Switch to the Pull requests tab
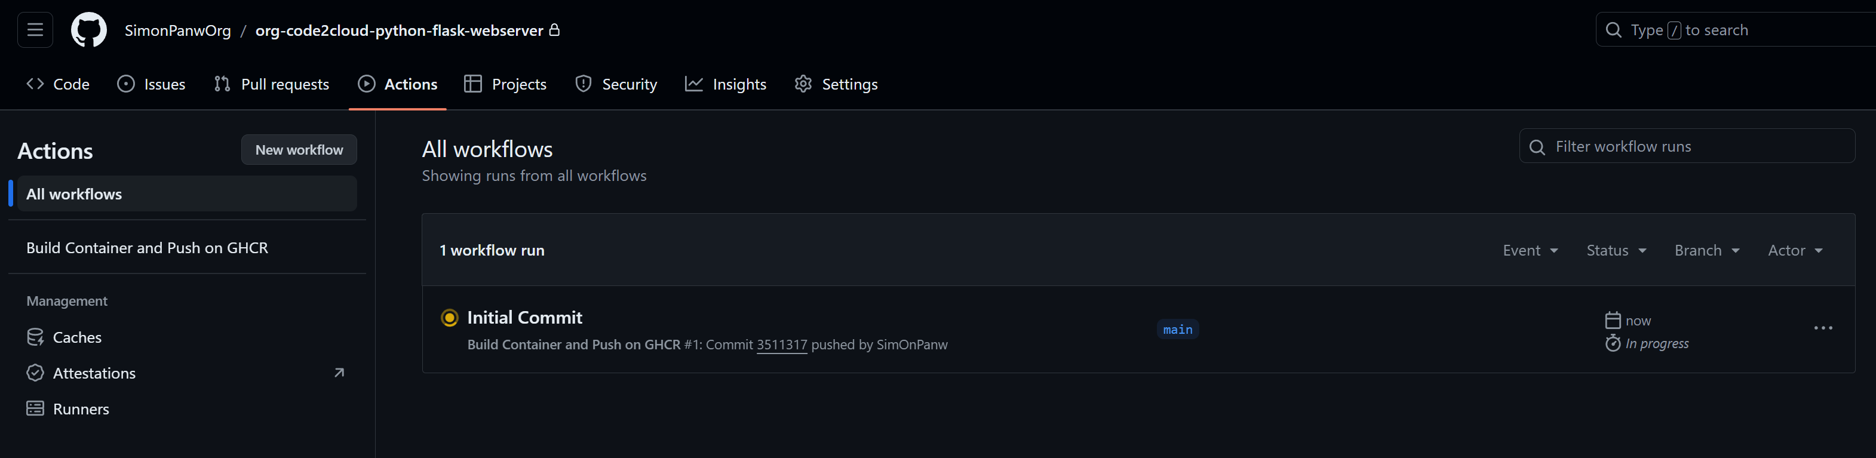 272,84
